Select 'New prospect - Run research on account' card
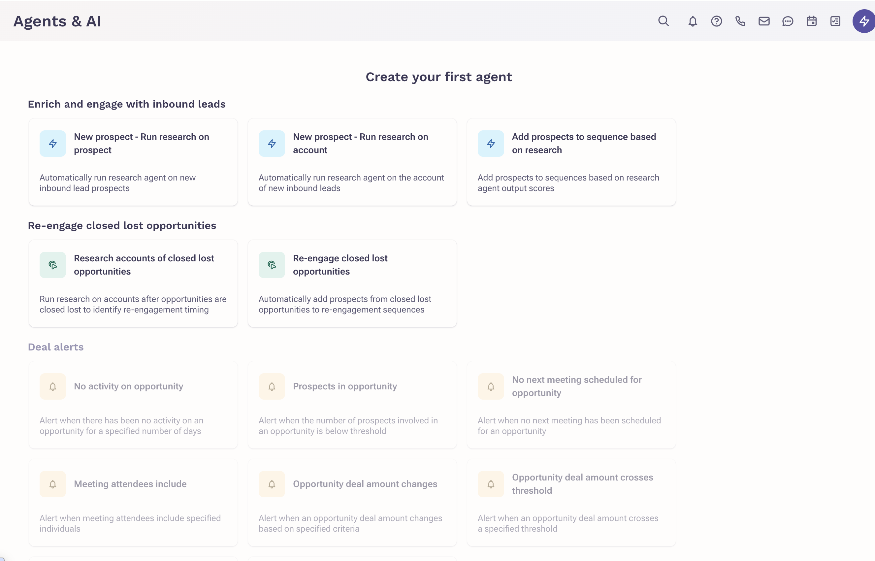Screen dimensions: 875x561 tap(352, 162)
